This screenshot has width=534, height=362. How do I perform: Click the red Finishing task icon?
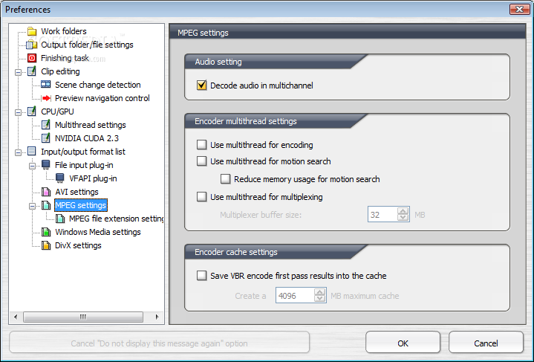coord(32,58)
